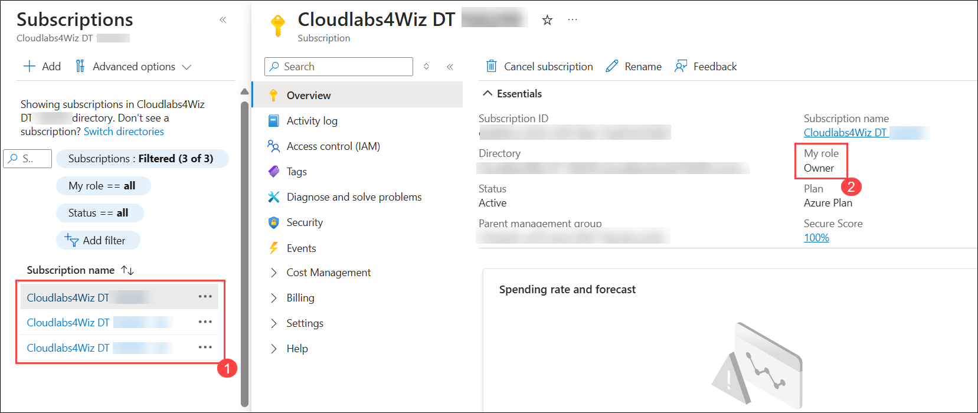Click the Events lightning bolt icon

(273, 248)
